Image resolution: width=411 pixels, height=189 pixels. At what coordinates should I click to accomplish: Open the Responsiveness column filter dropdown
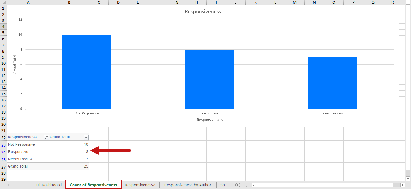point(47,137)
